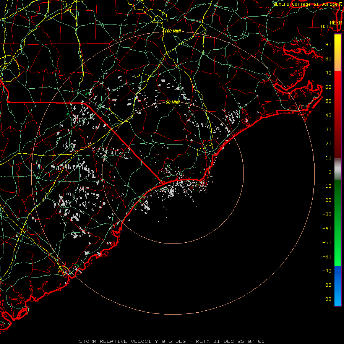The image size is (344, 344).
Task: Click the 10 value on velocity scale
Action: (x=328, y=158)
